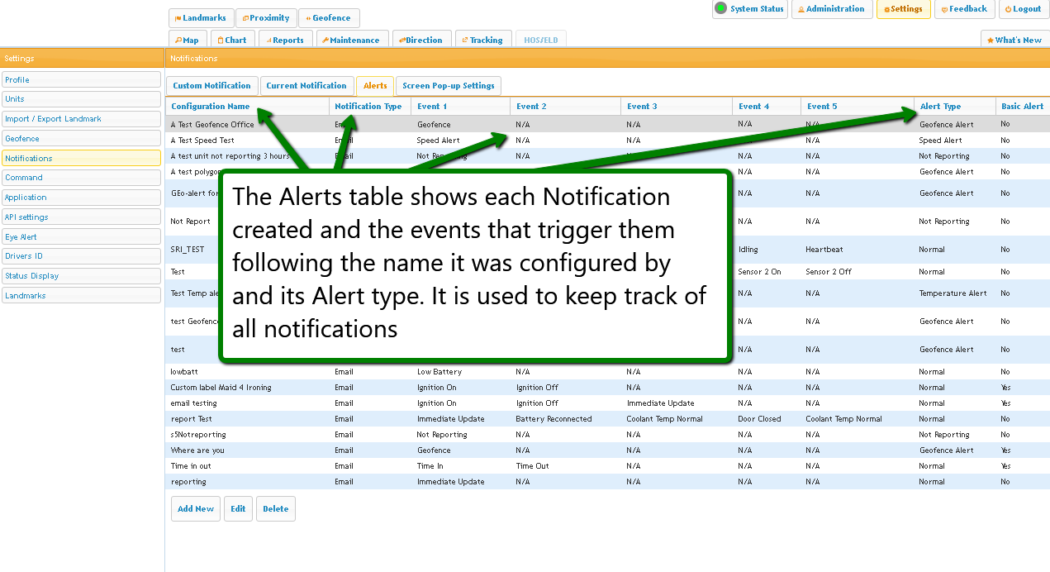Click the green System Status indicator icon
The width and height of the screenshot is (1050, 572).
coord(720,9)
